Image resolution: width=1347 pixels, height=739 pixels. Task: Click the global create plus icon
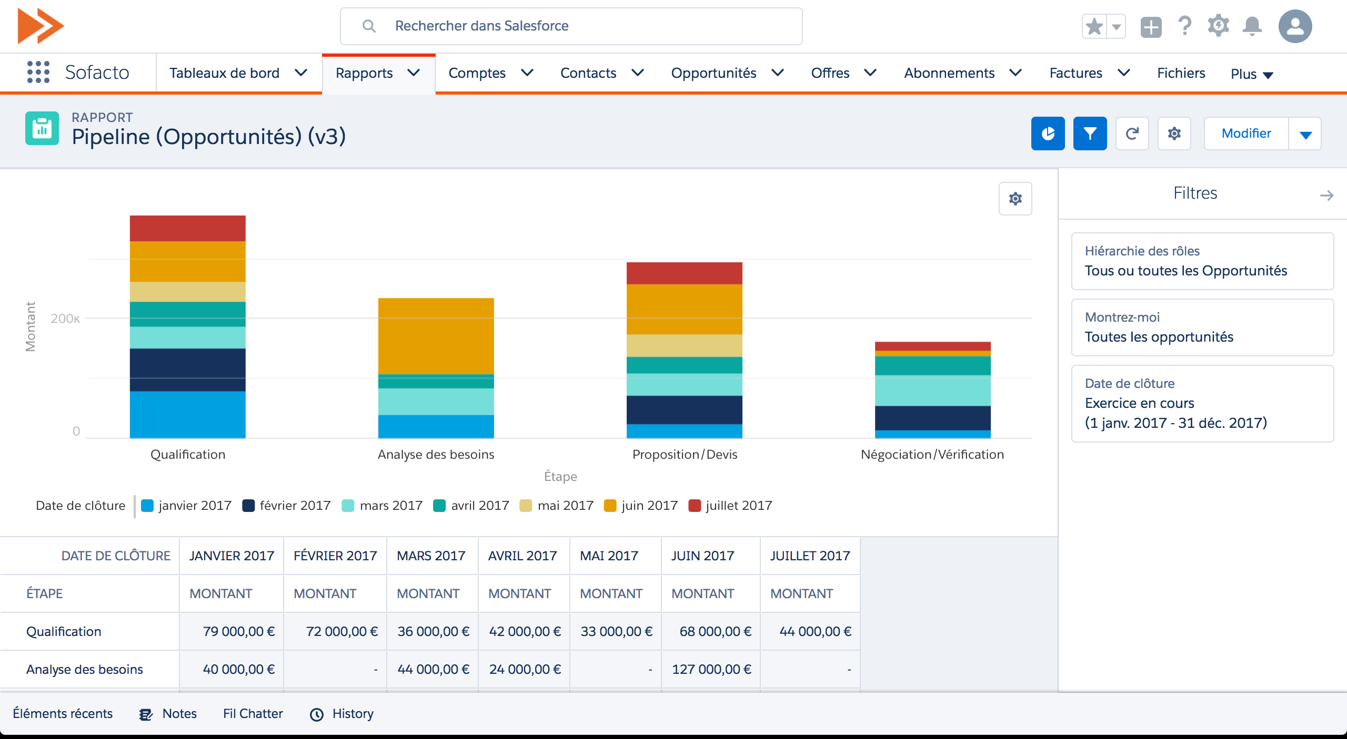tap(1151, 27)
